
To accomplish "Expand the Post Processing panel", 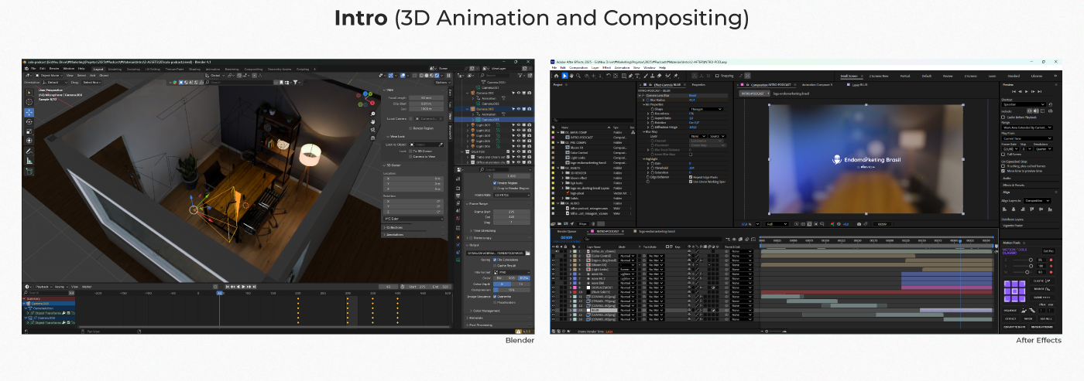I will point(479,325).
